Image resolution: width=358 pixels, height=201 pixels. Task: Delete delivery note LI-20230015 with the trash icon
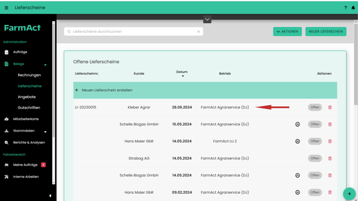330,108
